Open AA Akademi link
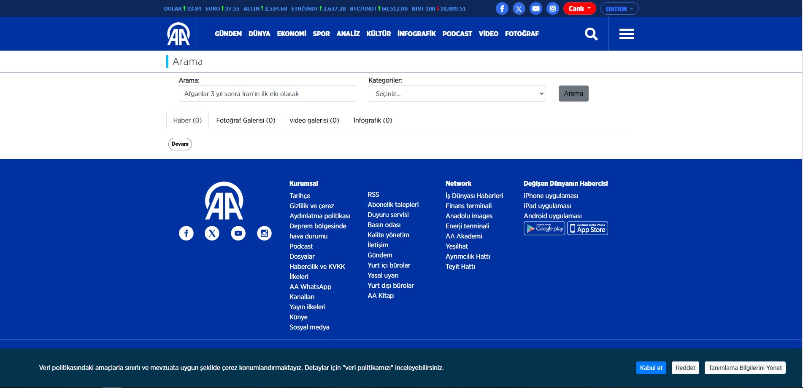 pyautogui.click(x=464, y=236)
